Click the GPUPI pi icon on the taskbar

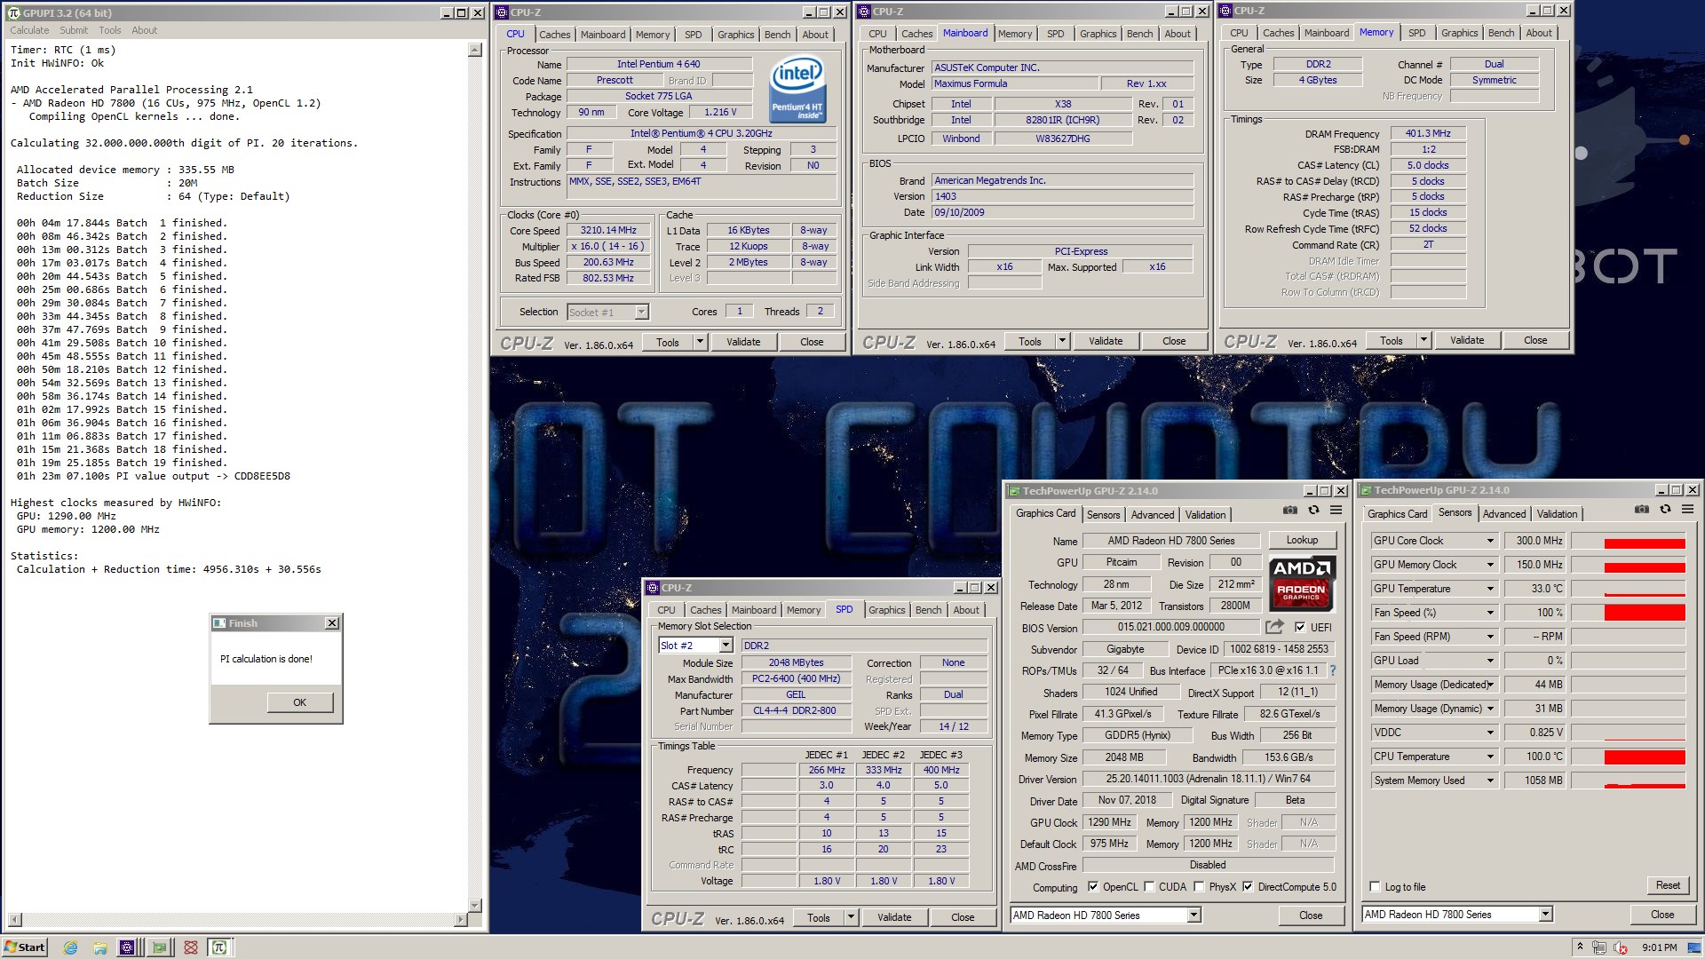coord(219,947)
